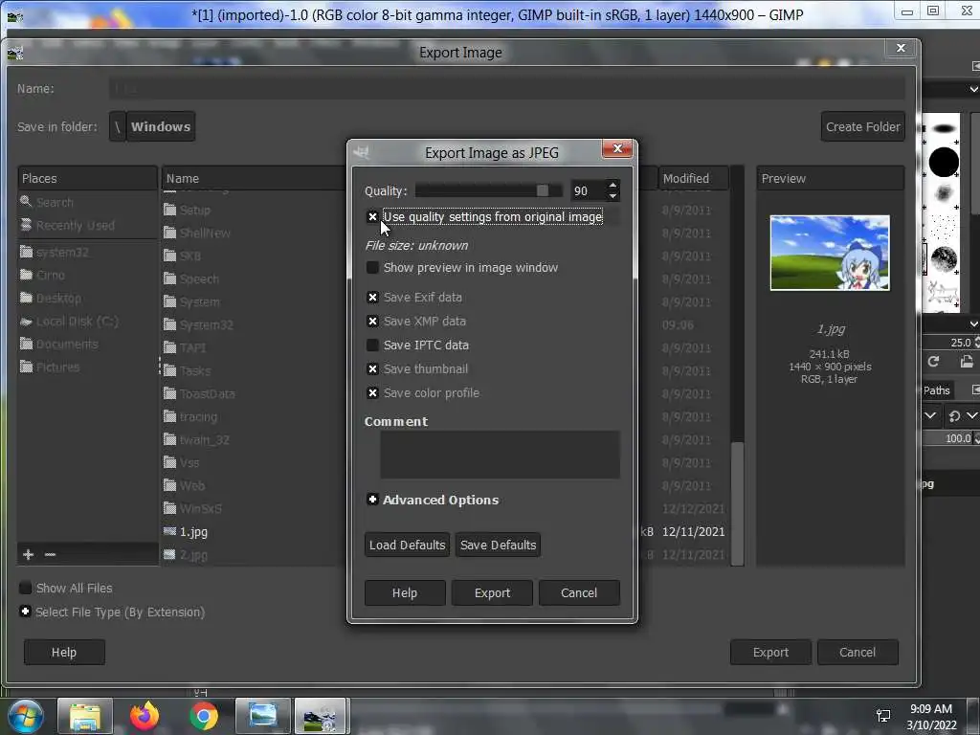Toggle the Save XMP data checkbox
980x735 pixels.
372,322
